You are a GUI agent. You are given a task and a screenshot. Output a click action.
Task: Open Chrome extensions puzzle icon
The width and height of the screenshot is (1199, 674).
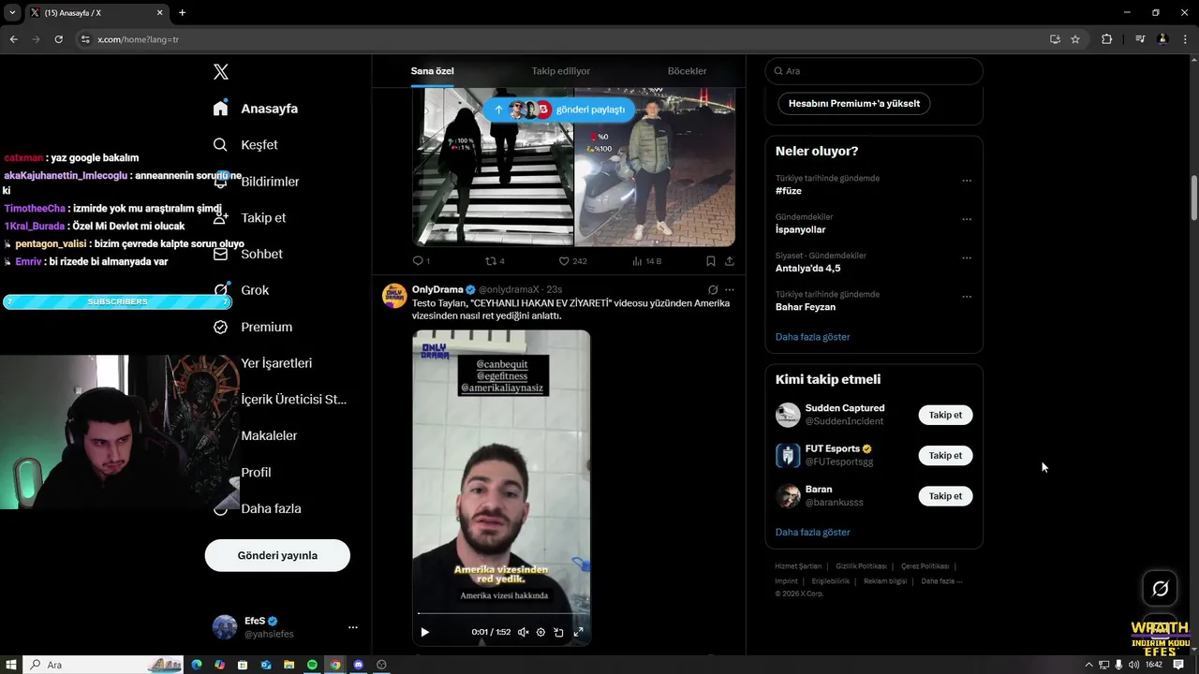(1106, 39)
